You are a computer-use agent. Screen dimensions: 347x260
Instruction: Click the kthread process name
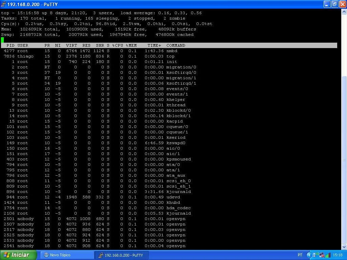pos(176,105)
